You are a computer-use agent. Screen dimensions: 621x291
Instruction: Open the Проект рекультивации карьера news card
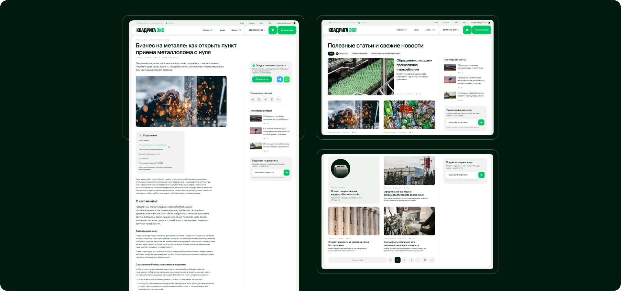pyautogui.click(x=354, y=180)
